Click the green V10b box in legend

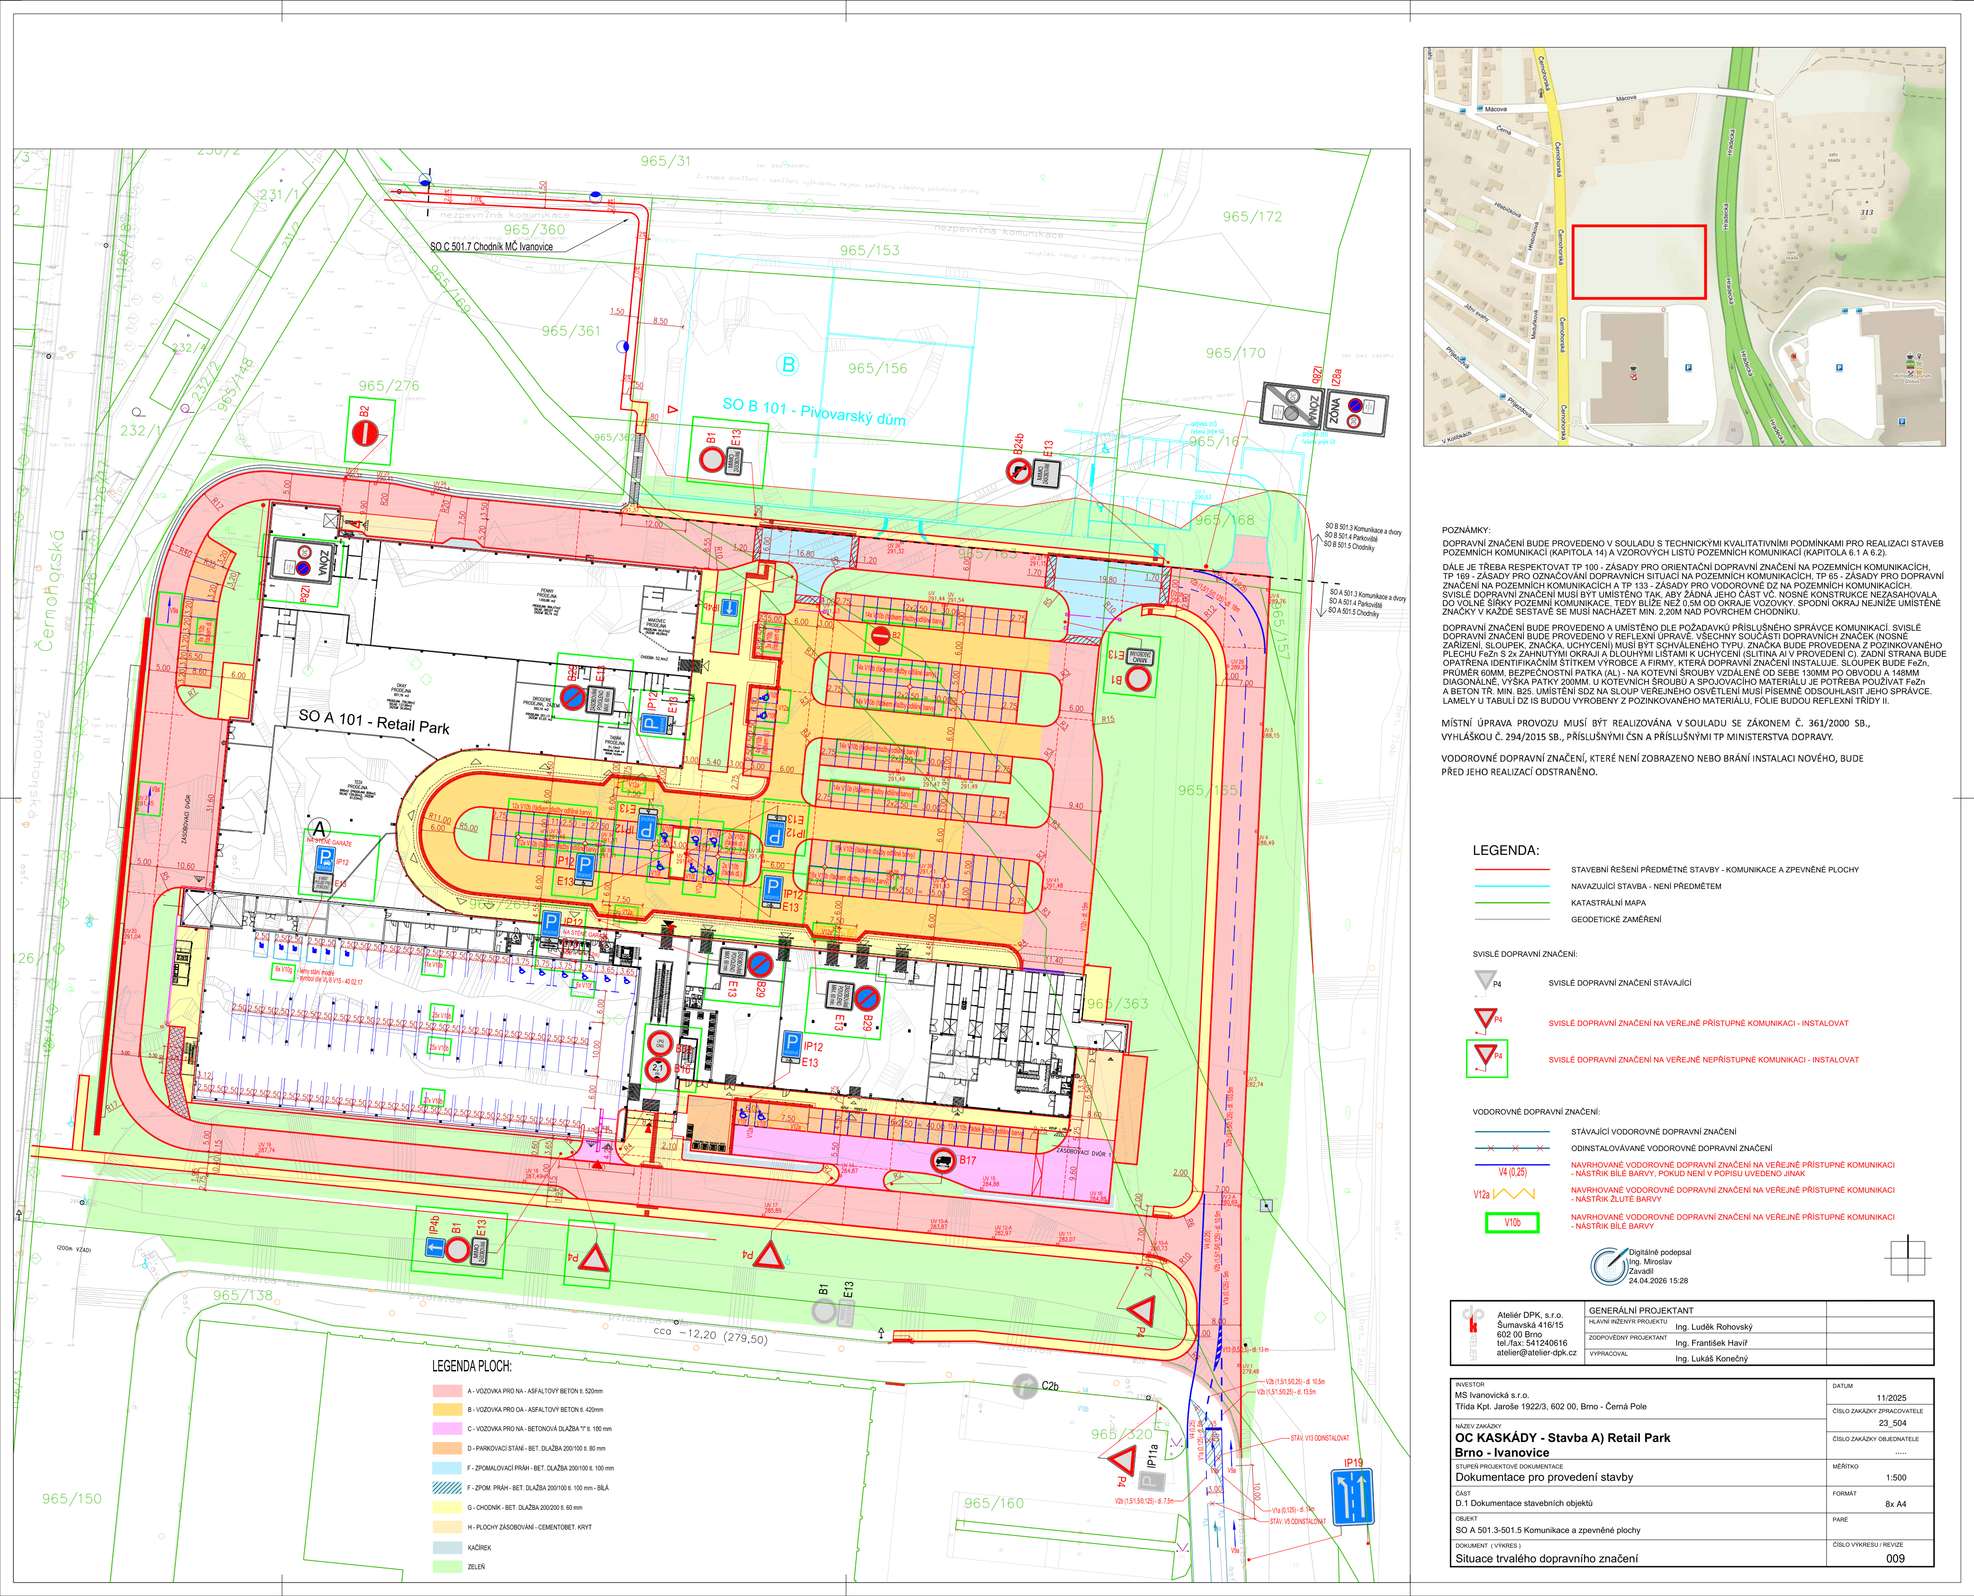(x=1512, y=1223)
